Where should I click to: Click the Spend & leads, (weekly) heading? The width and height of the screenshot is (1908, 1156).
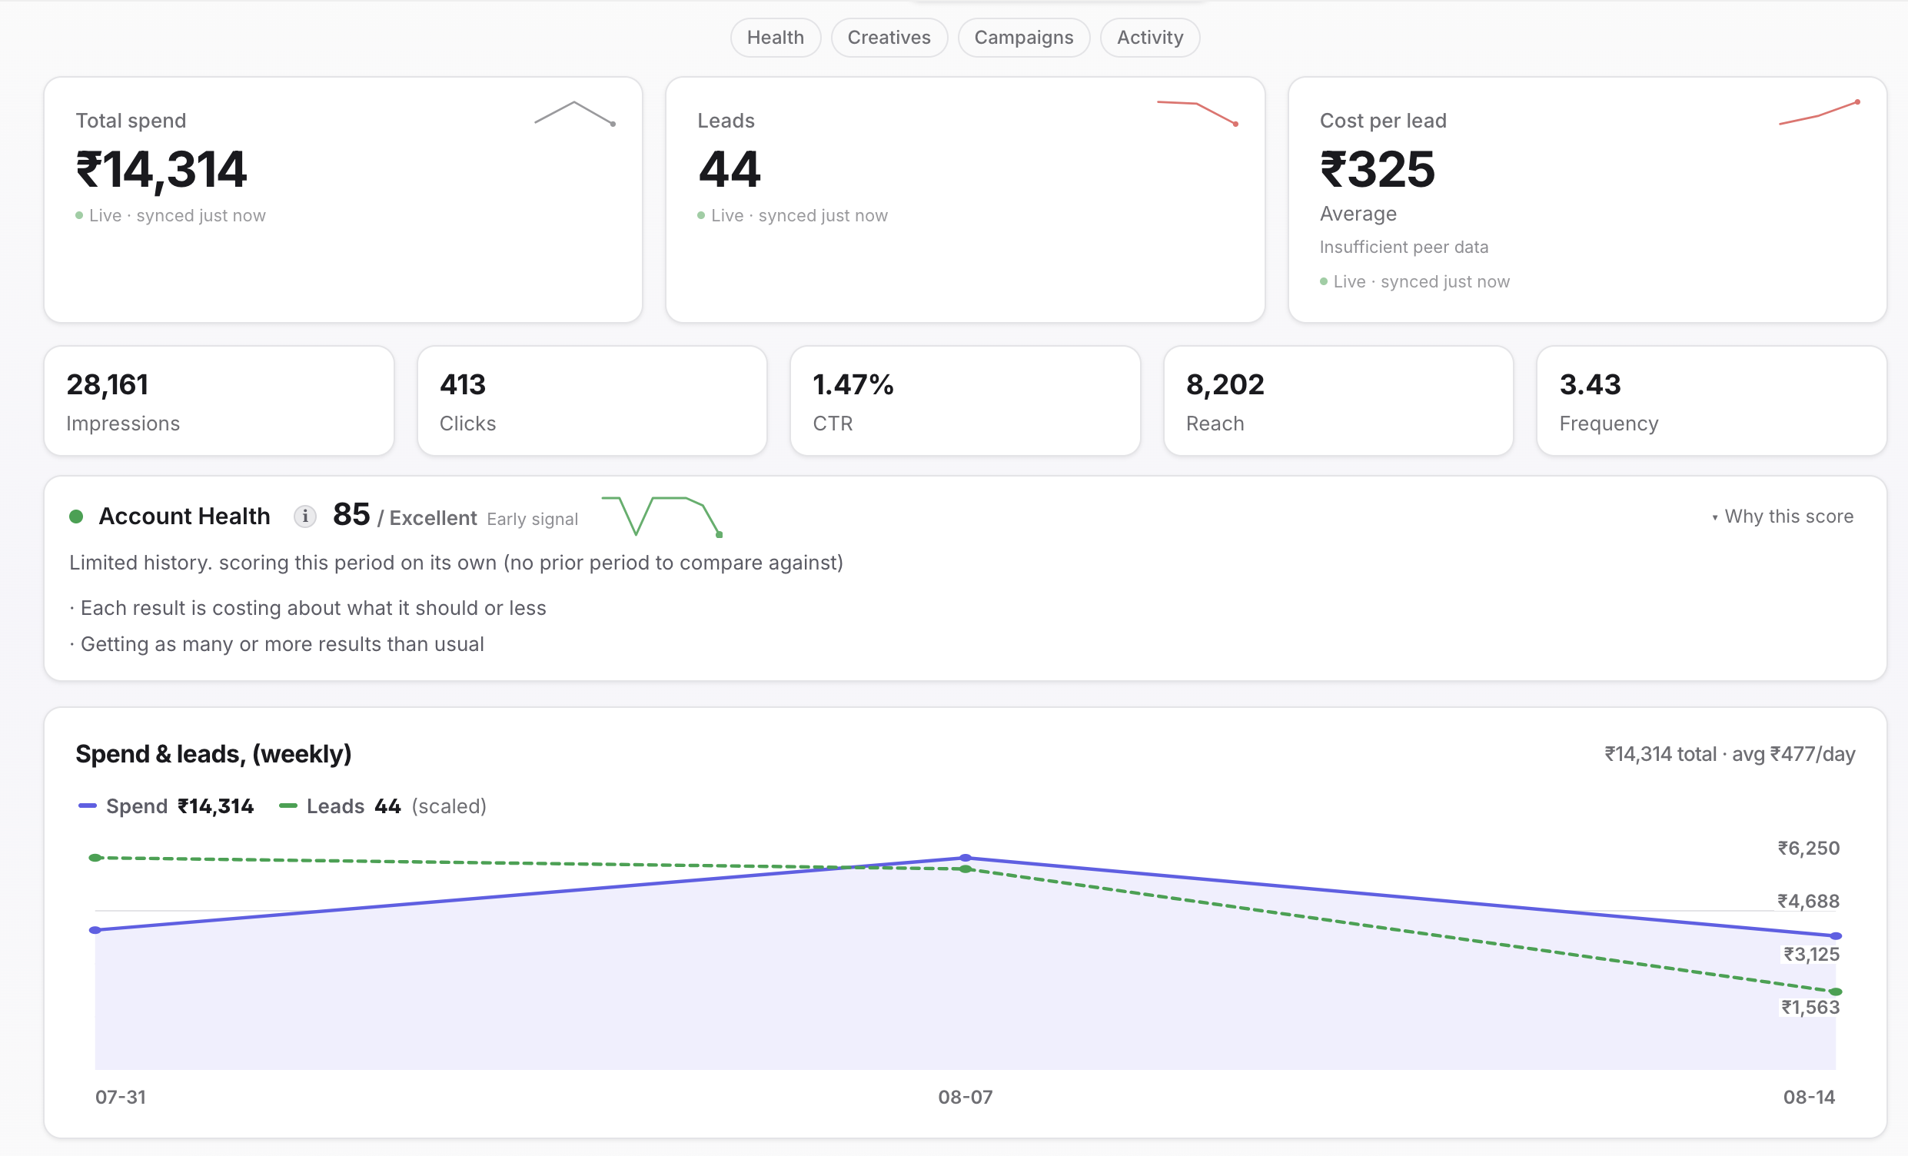click(214, 754)
